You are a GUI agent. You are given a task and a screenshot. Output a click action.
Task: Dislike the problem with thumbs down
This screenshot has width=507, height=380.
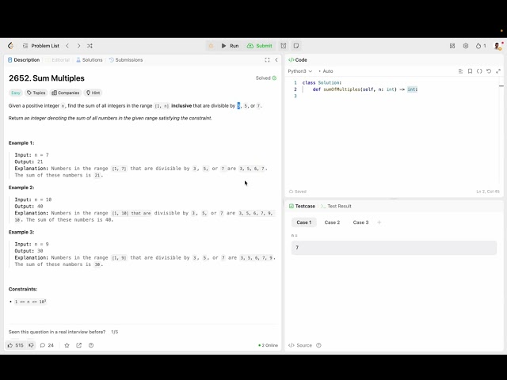31,345
